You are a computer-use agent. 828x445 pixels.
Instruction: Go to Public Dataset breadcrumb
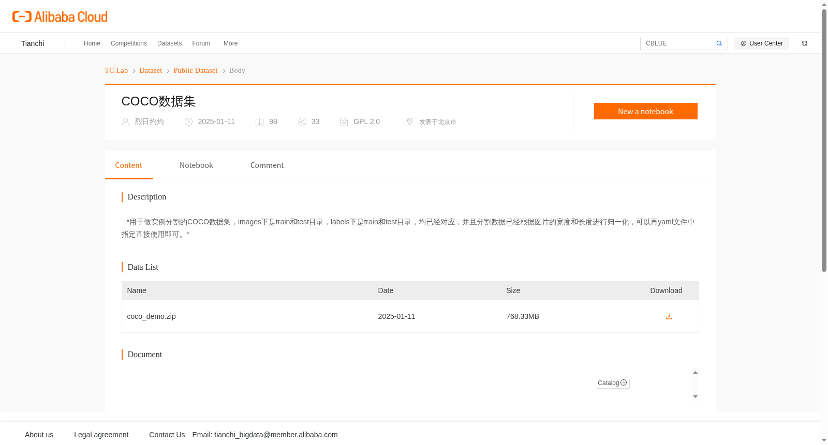(196, 70)
